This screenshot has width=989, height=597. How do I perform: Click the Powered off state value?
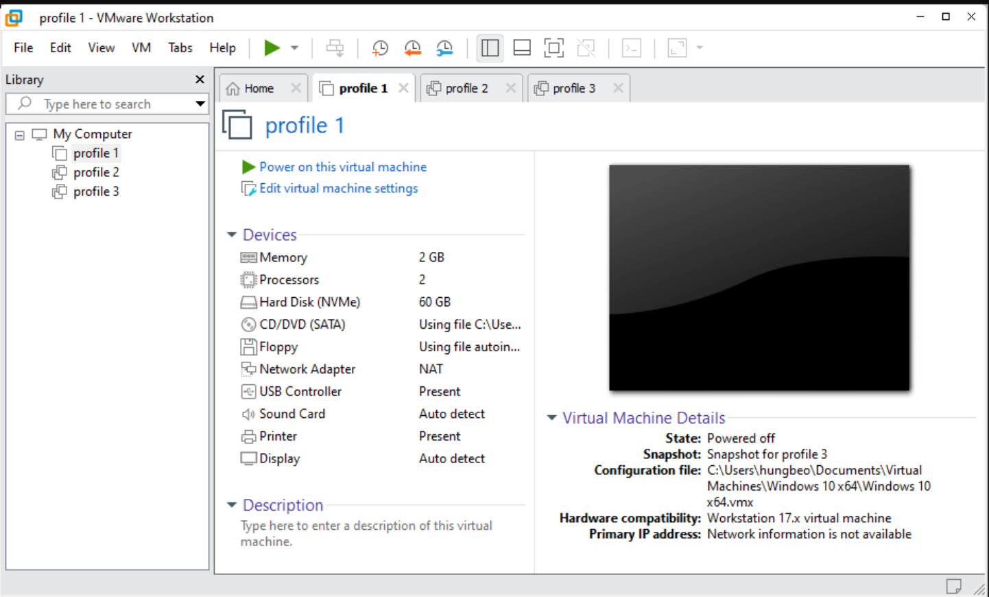741,438
